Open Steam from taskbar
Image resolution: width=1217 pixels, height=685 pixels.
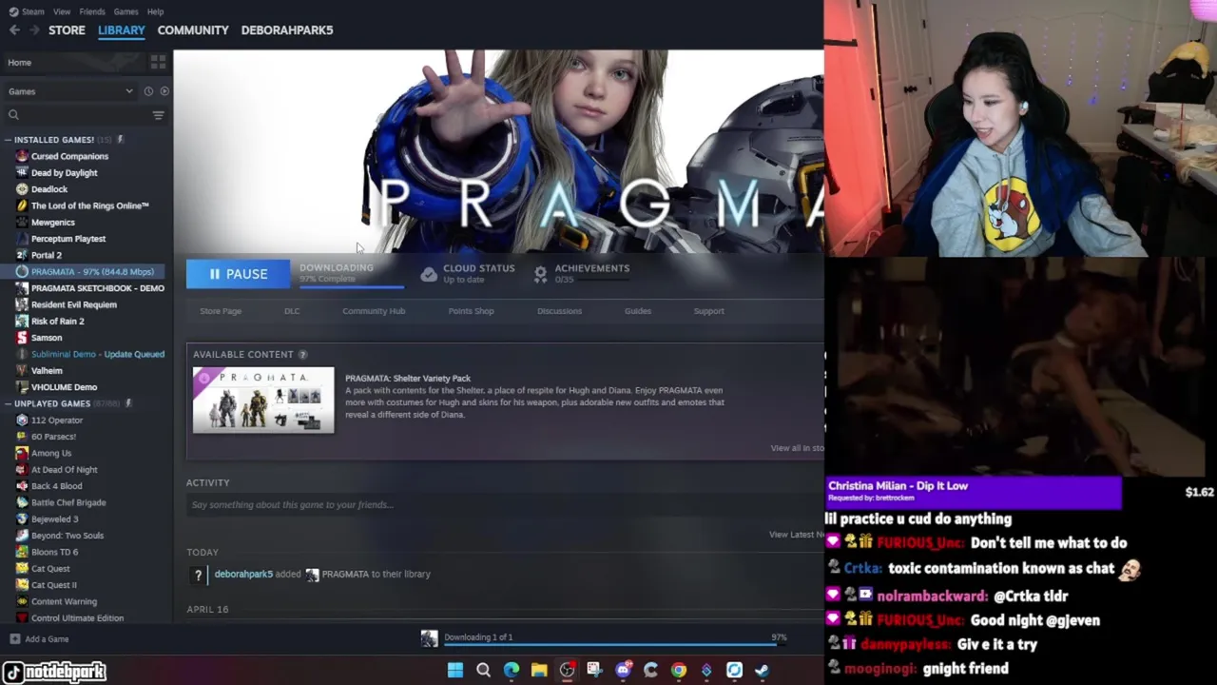(762, 671)
